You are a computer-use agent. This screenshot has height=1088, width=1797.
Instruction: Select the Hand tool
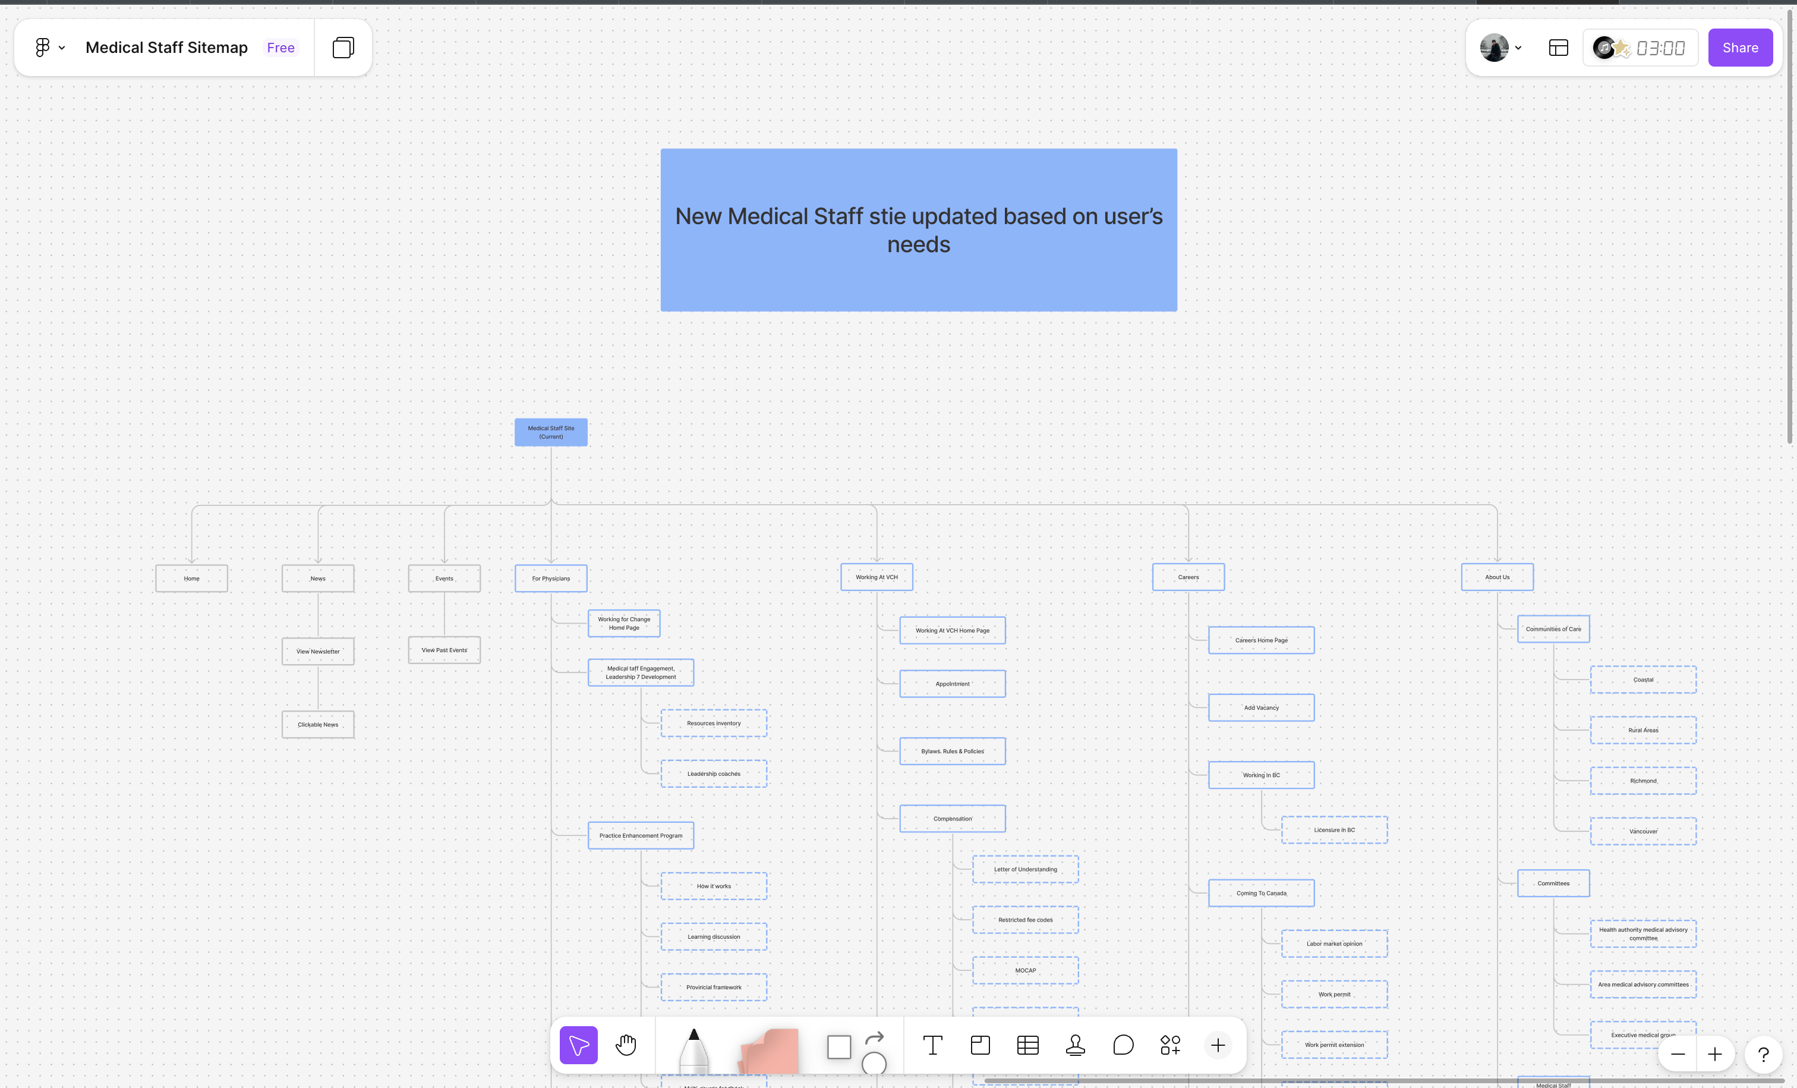tap(626, 1045)
